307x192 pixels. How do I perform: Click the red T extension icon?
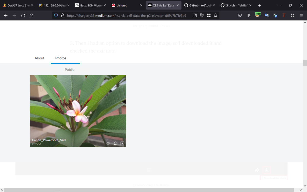point(284,16)
